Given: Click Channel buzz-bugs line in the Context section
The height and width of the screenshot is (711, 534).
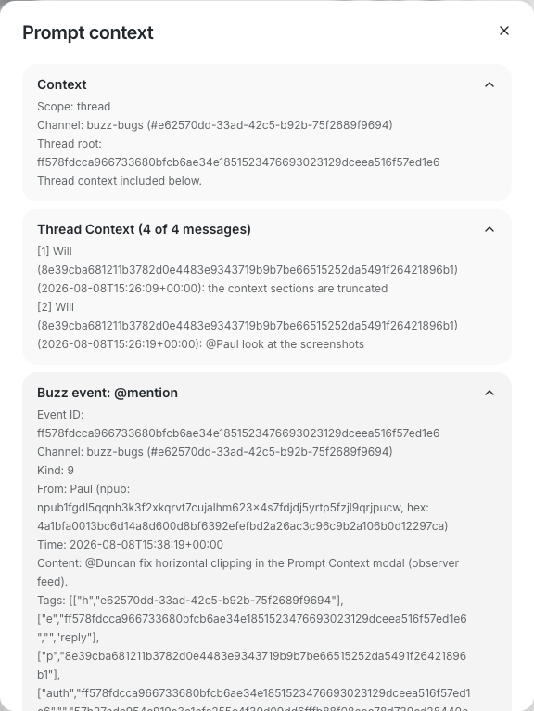Looking at the screenshot, I should click(215, 125).
